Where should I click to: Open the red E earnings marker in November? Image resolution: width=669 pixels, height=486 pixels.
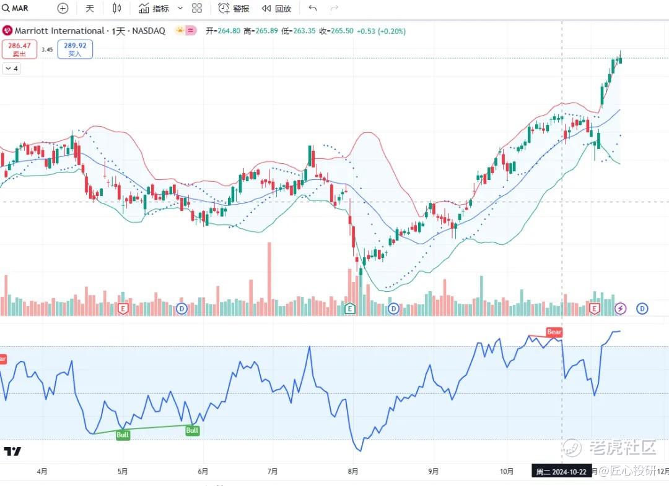coord(594,309)
